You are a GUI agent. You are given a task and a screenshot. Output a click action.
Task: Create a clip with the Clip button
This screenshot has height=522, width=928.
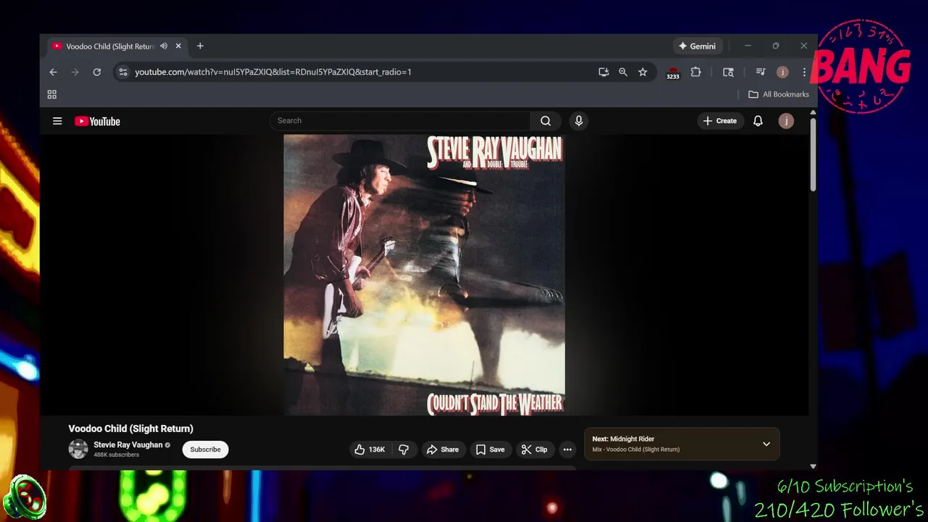534,449
